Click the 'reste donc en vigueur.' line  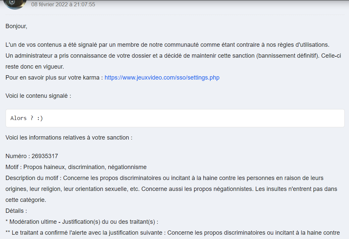click(35, 67)
